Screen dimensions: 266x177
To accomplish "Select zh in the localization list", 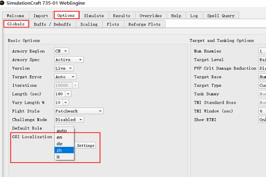I will click(x=64, y=150).
